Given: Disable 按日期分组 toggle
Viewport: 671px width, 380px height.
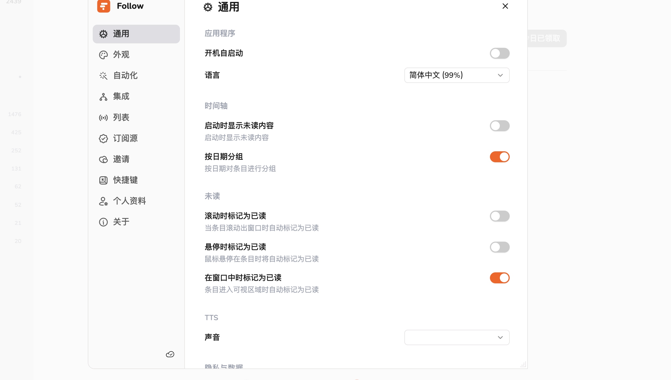Looking at the screenshot, I should tap(500, 157).
